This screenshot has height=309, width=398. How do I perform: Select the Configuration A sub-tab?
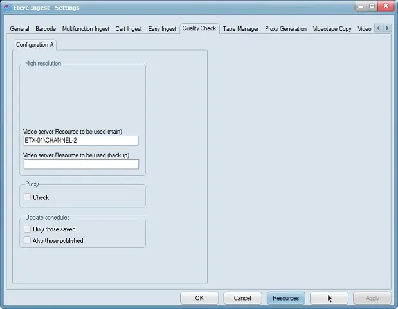34,45
